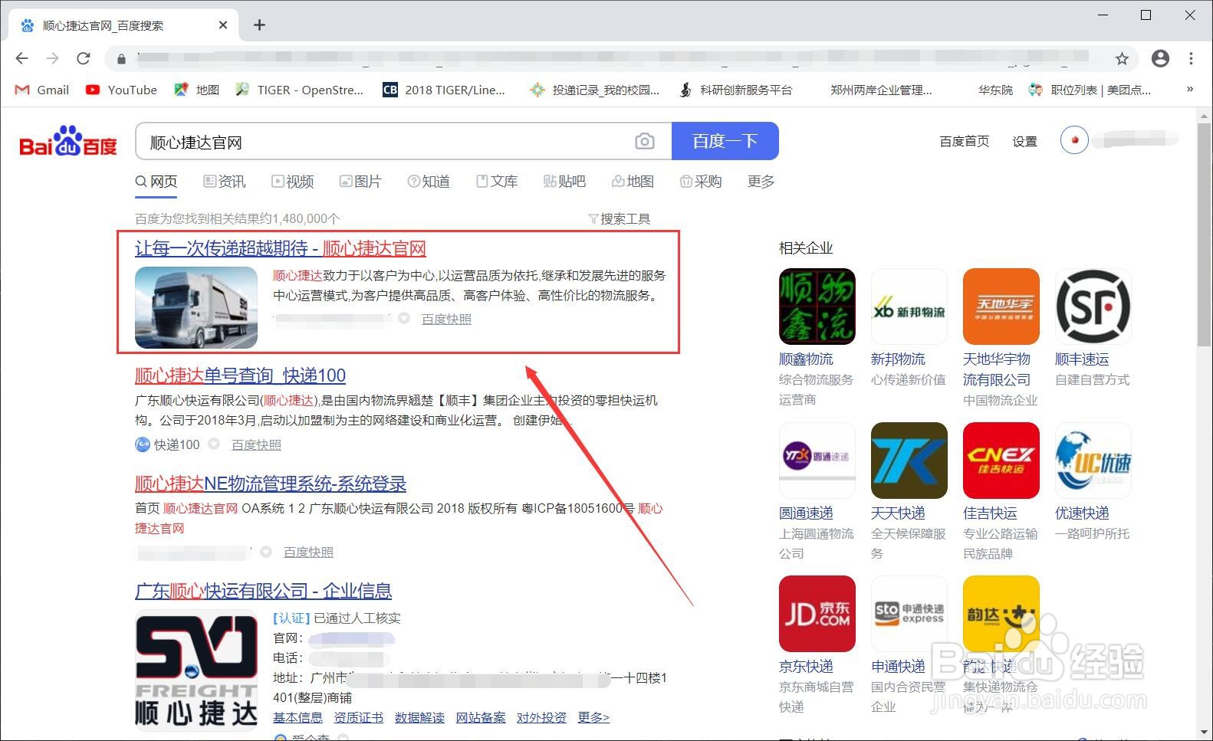Open Chrome three-dot menu
The width and height of the screenshot is (1213, 741).
[x=1191, y=58]
